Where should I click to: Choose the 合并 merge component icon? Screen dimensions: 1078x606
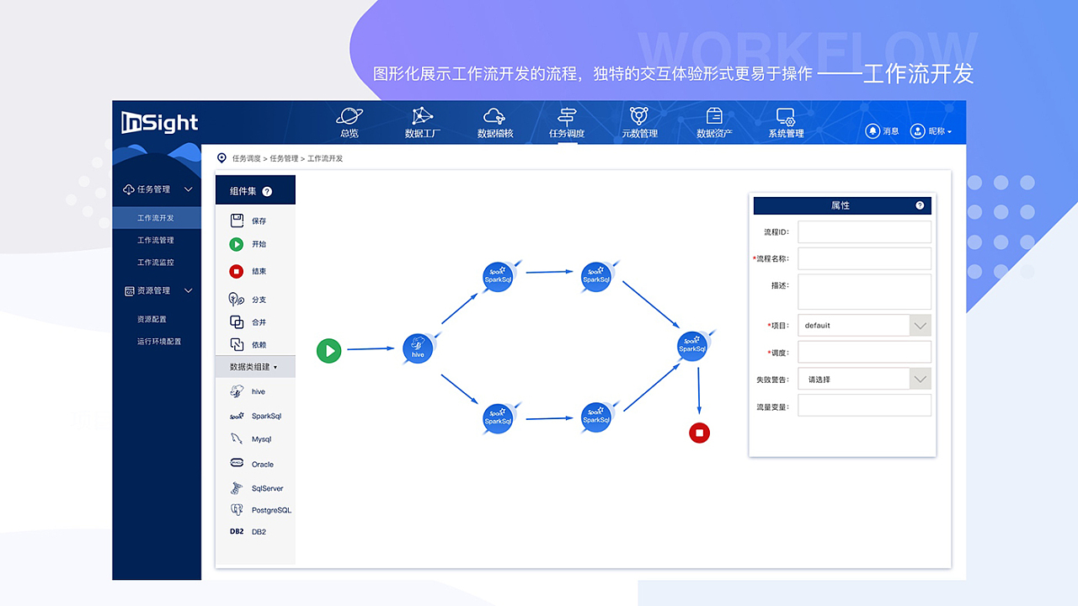[x=237, y=322]
